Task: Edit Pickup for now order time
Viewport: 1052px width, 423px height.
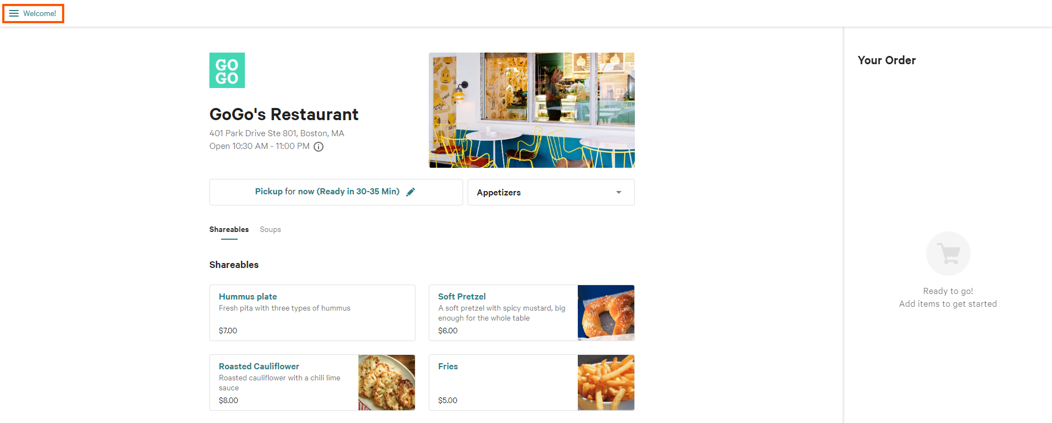Action: [x=336, y=192]
